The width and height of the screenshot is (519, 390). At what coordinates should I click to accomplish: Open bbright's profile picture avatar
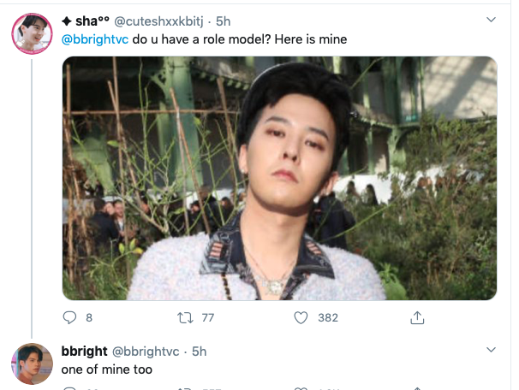(x=32, y=363)
